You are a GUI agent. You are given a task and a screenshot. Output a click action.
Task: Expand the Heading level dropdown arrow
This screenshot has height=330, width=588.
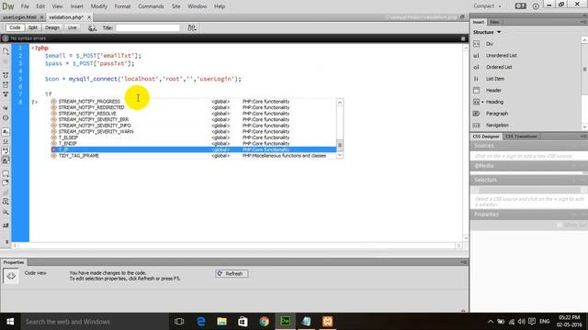point(482,102)
